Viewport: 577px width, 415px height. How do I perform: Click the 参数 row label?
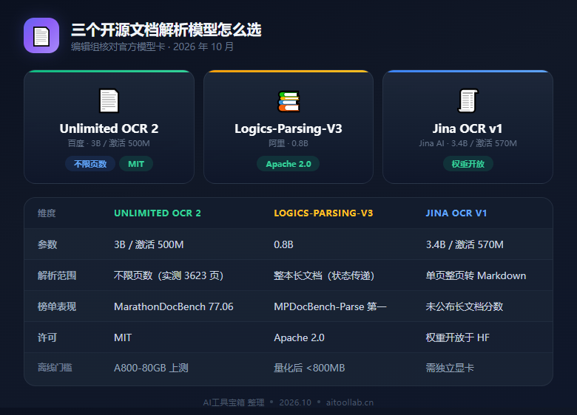point(47,244)
